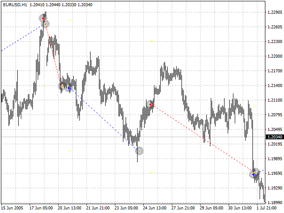Select the orange close marker near 1.19595 on 1 Jul
This screenshot has width=284, height=213.
tap(255, 172)
